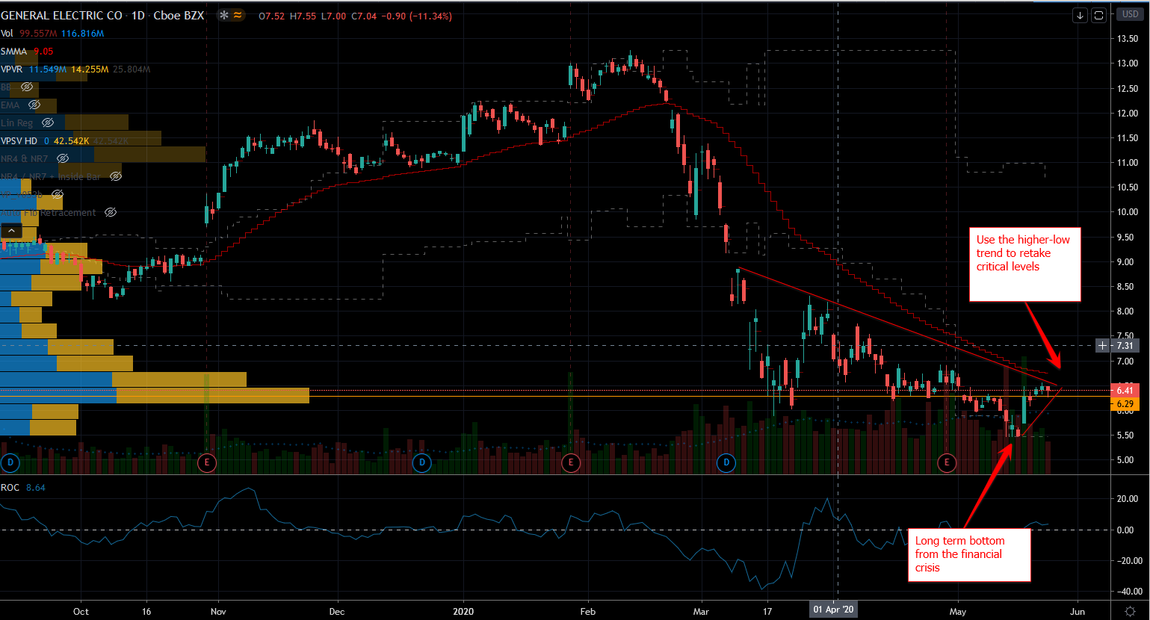This screenshot has width=1150, height=620.
Task: Select the VPSV HD indicator legend
Action: 19,140
